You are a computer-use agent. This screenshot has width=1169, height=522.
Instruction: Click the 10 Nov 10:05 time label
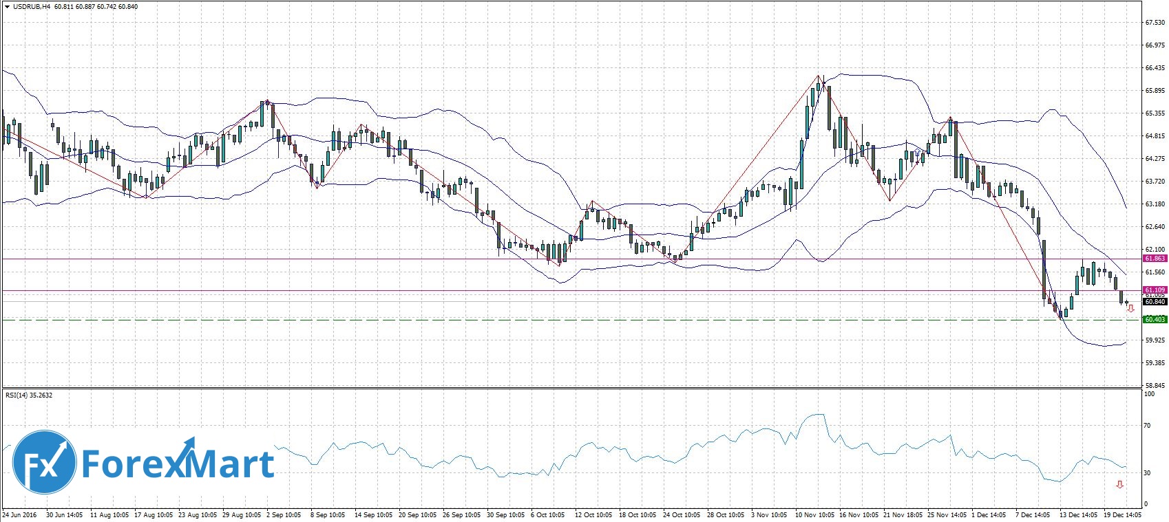click(x=814, y=514)
